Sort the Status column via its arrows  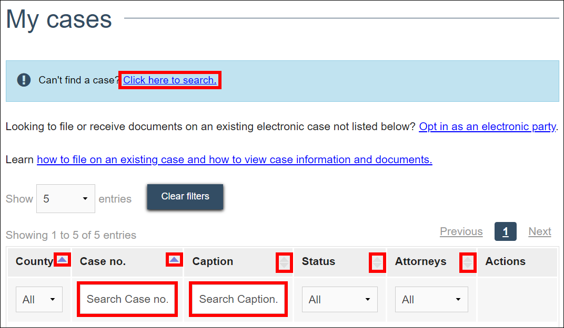pos(377,262)
